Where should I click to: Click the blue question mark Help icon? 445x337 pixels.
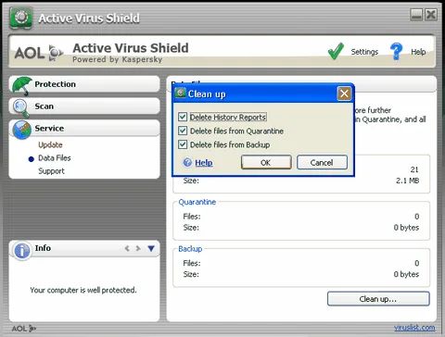click(x=396, y=51)
